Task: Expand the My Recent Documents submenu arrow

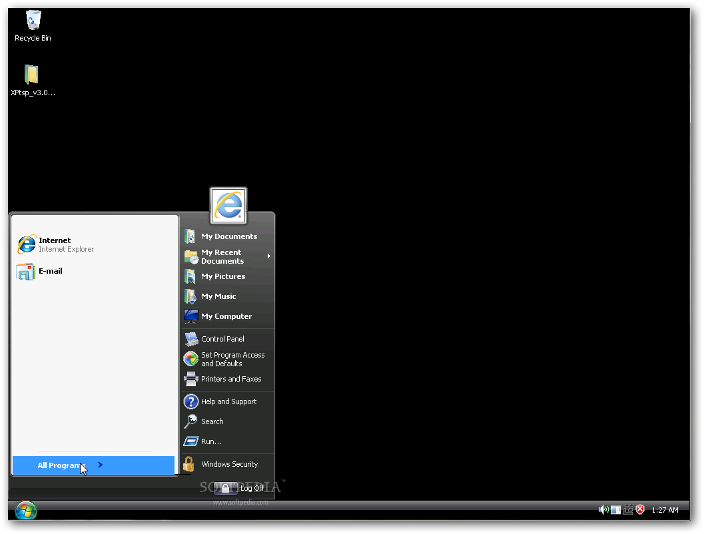Action: click(269, 256)
